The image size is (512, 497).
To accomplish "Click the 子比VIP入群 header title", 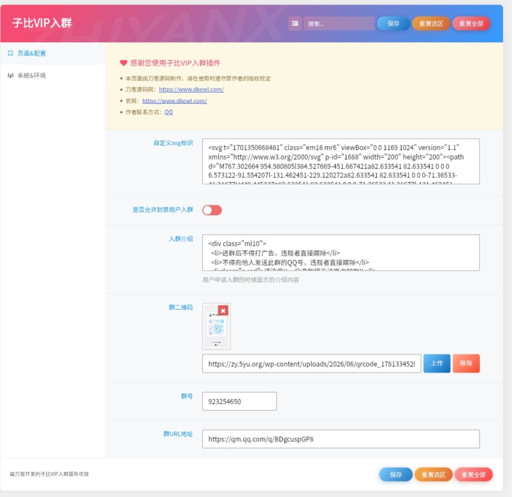I will click(42, 23).
